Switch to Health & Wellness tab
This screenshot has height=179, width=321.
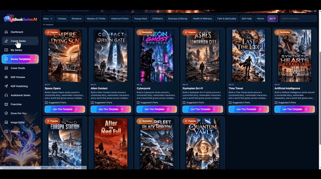point(202,19)
